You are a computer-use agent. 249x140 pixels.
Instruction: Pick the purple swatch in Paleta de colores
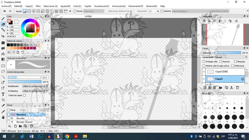pyautogui.click(x=35, y=48)
